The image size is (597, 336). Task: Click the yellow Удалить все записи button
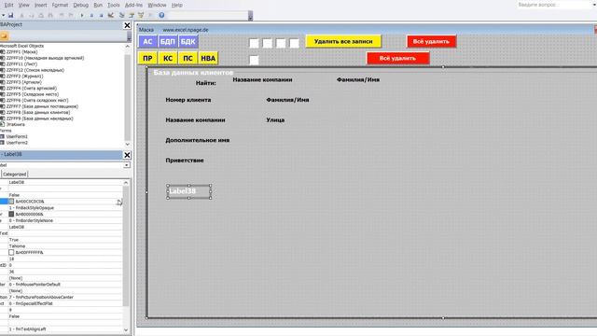coord(343,41)
